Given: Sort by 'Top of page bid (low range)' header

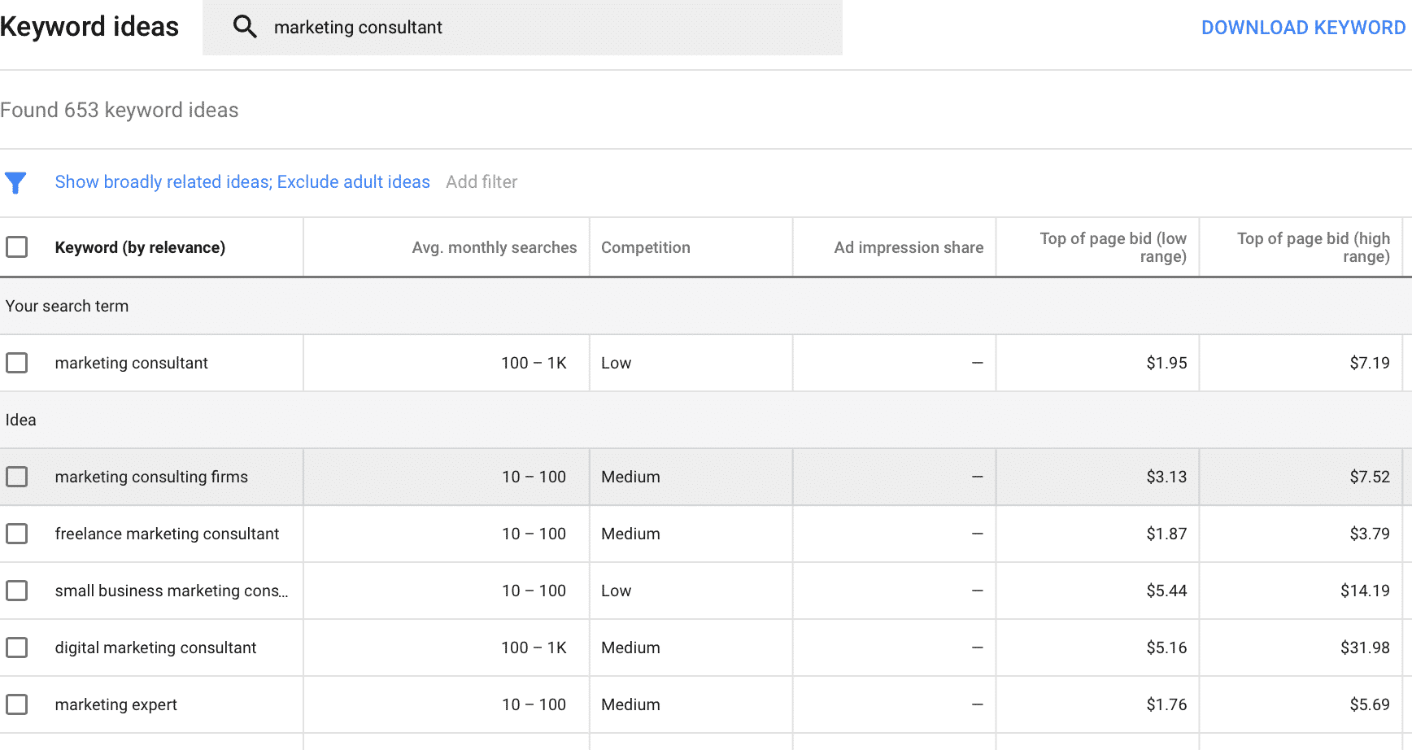Looking at the screenshot, I should point(1113,247).
